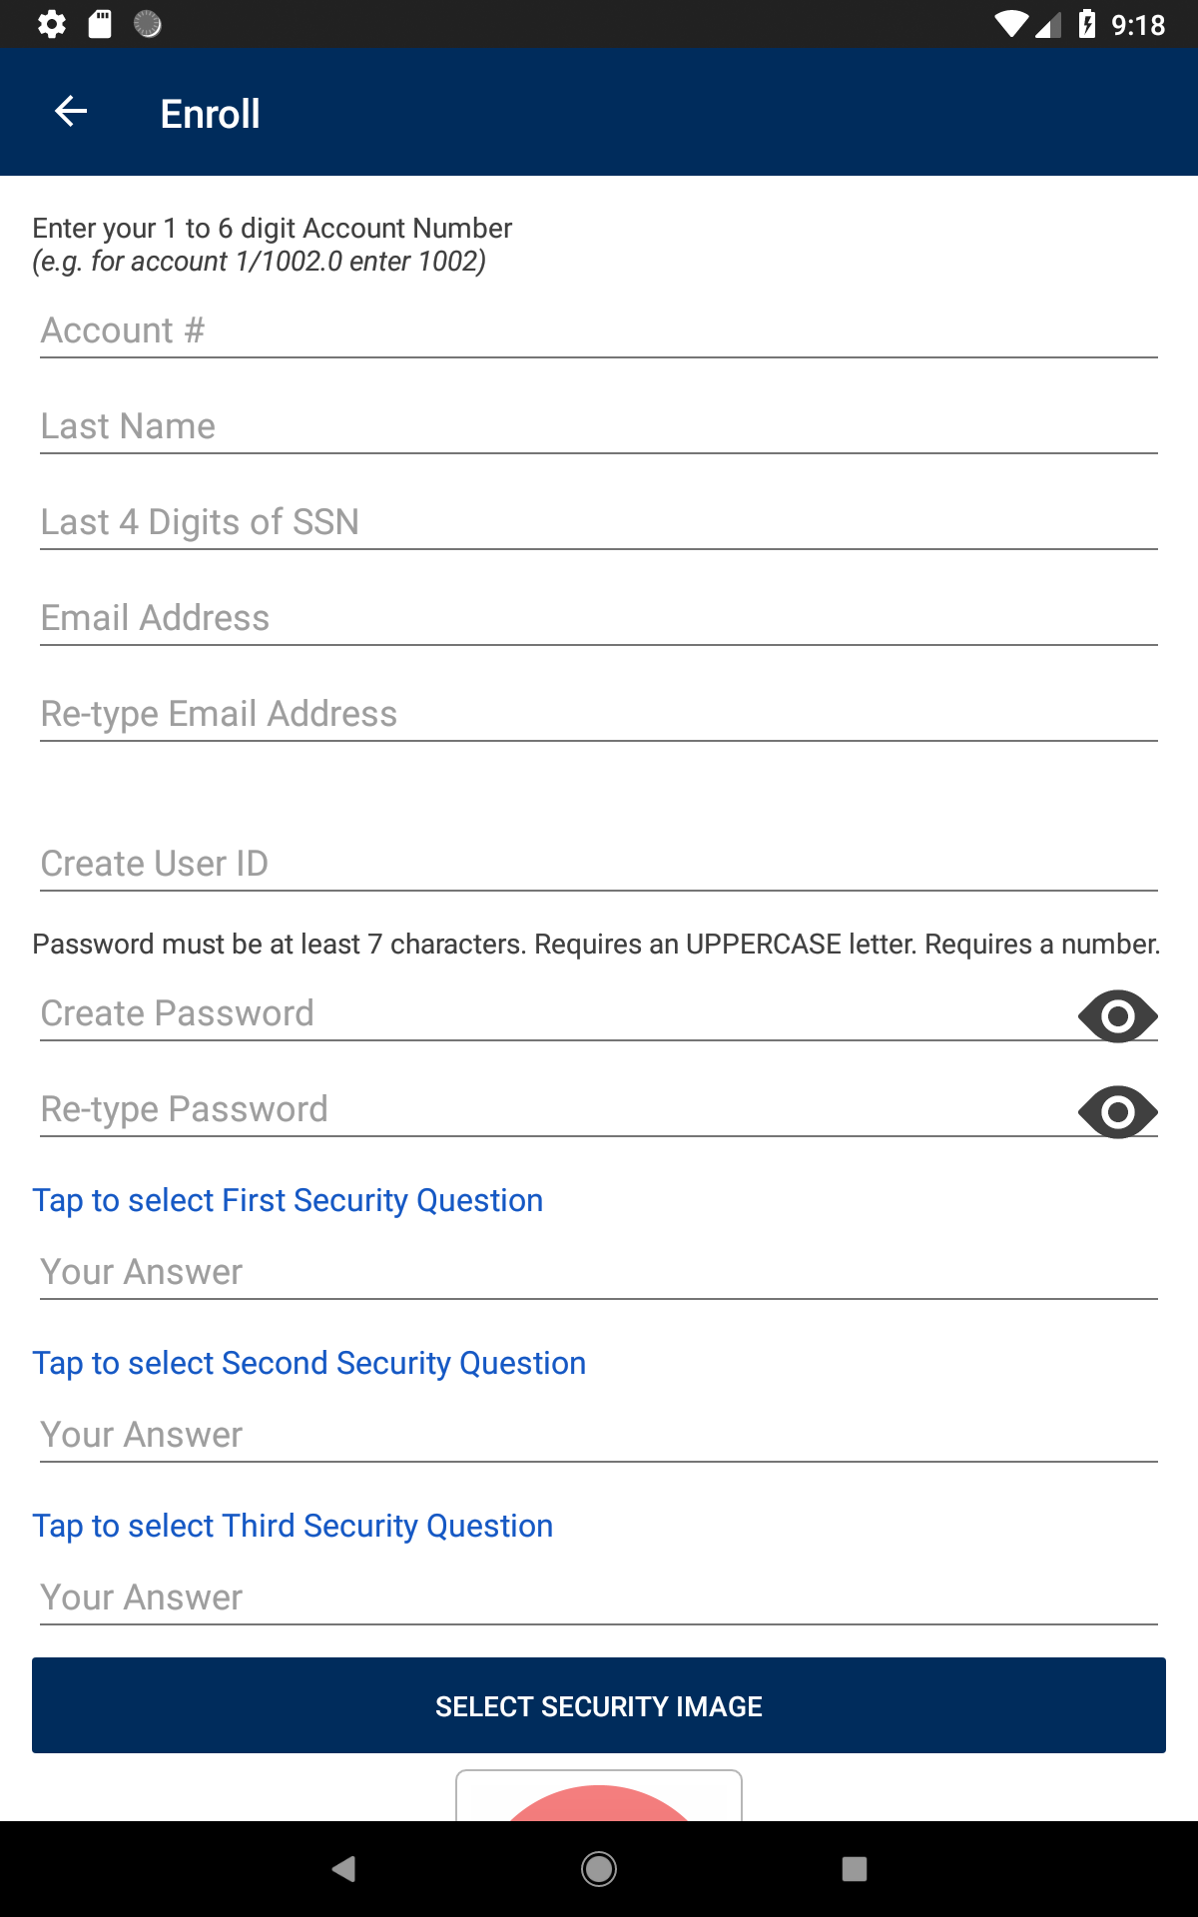
Task: Select the Last Name field
Action: (x=599, y=426)
